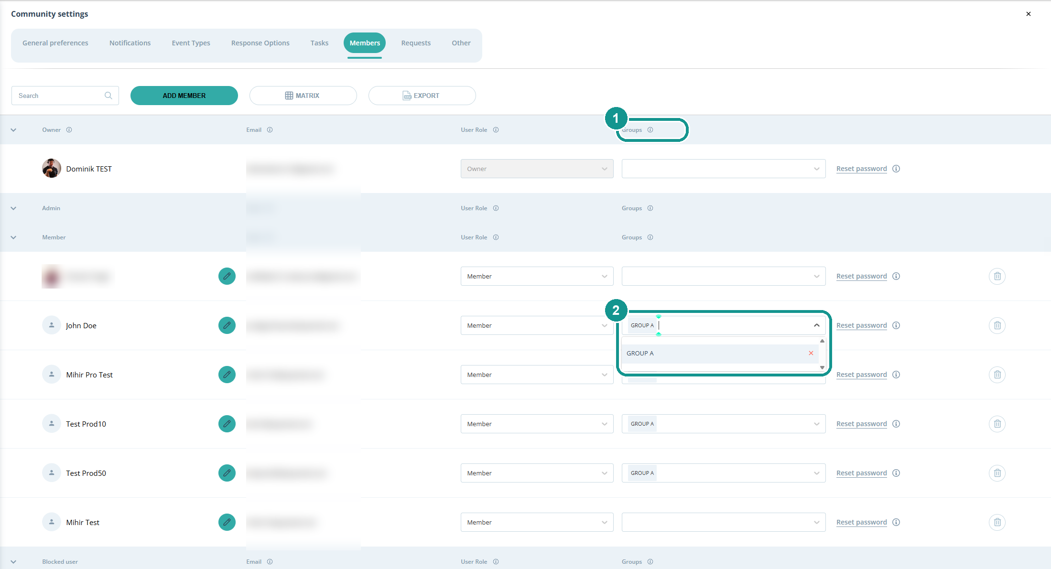The height and width of the screenshot is (569, 1051).
Task: Open Response Options tab
Action: (260, 43)
